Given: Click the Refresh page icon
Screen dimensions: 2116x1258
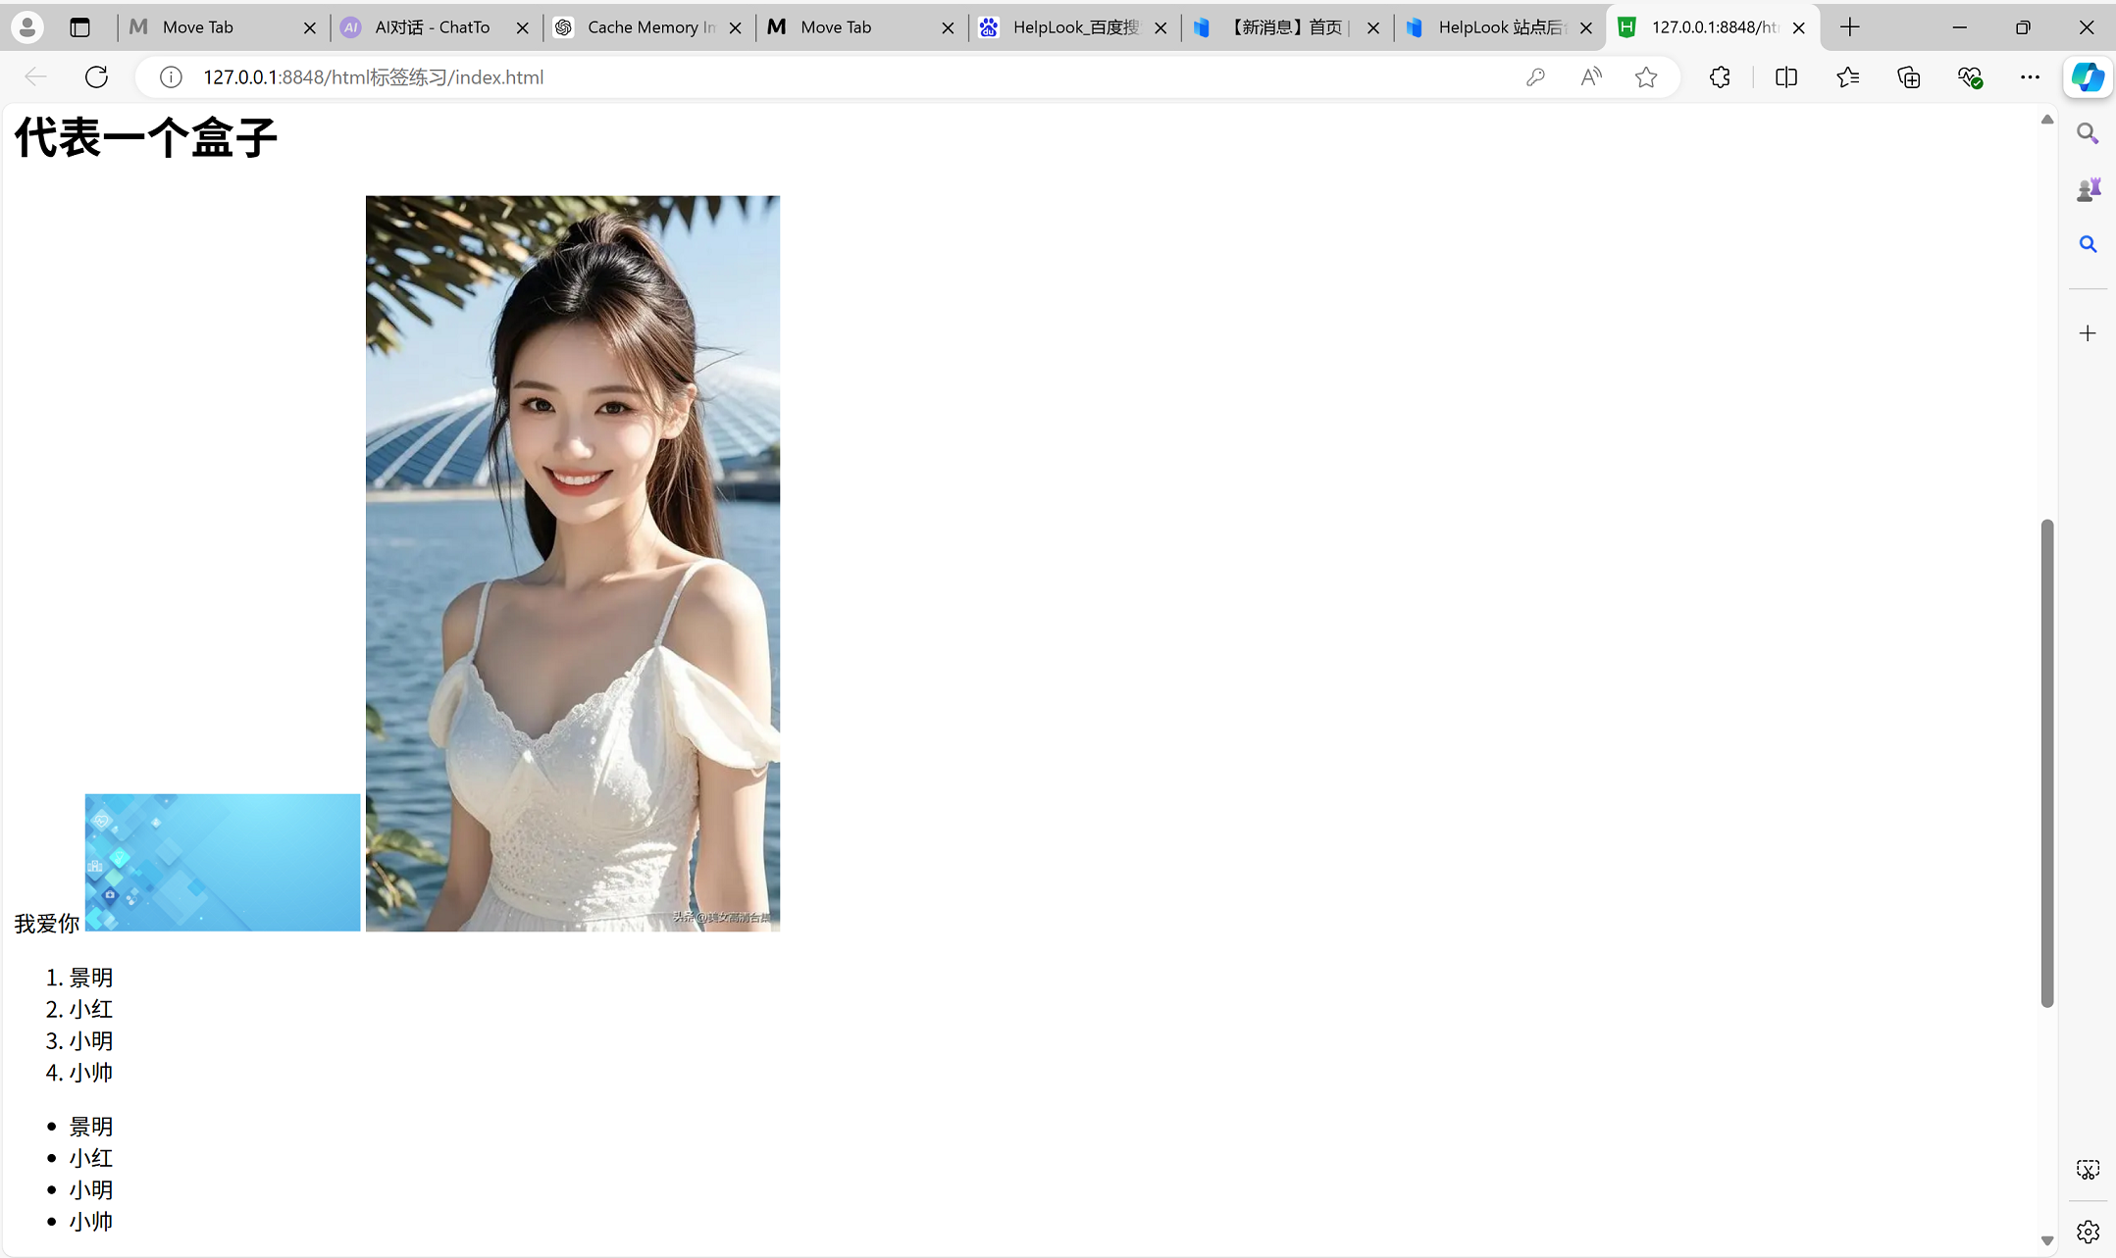Looking at the screenshot, I should click(96, 77).
